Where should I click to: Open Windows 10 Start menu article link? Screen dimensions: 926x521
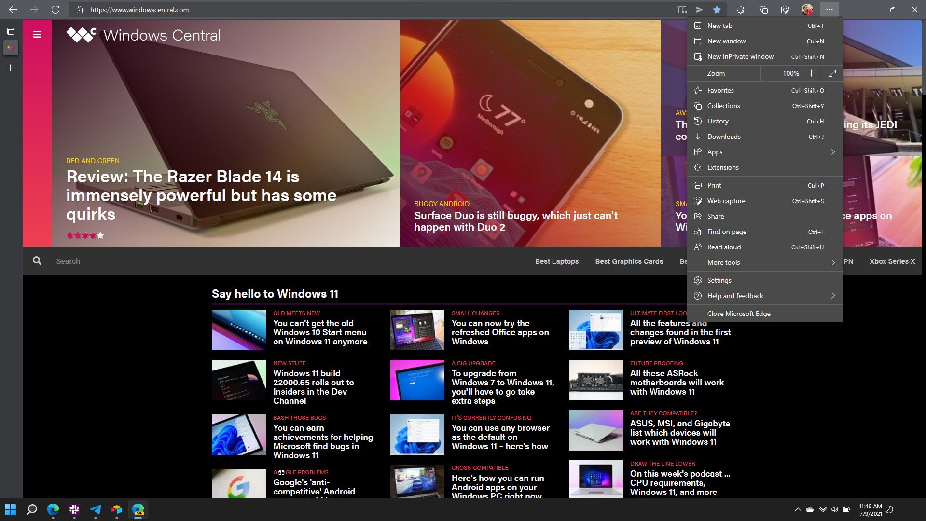(320, 332)
